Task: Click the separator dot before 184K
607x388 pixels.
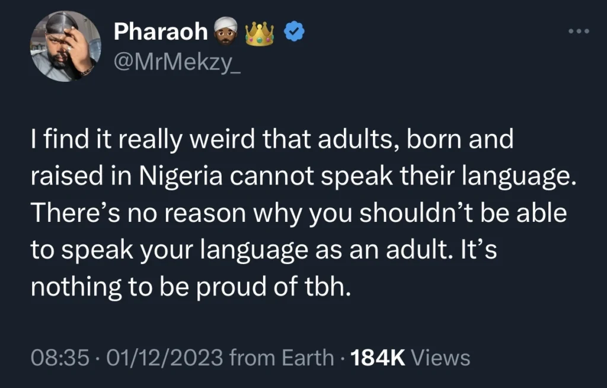Action: tap(342, 358)
